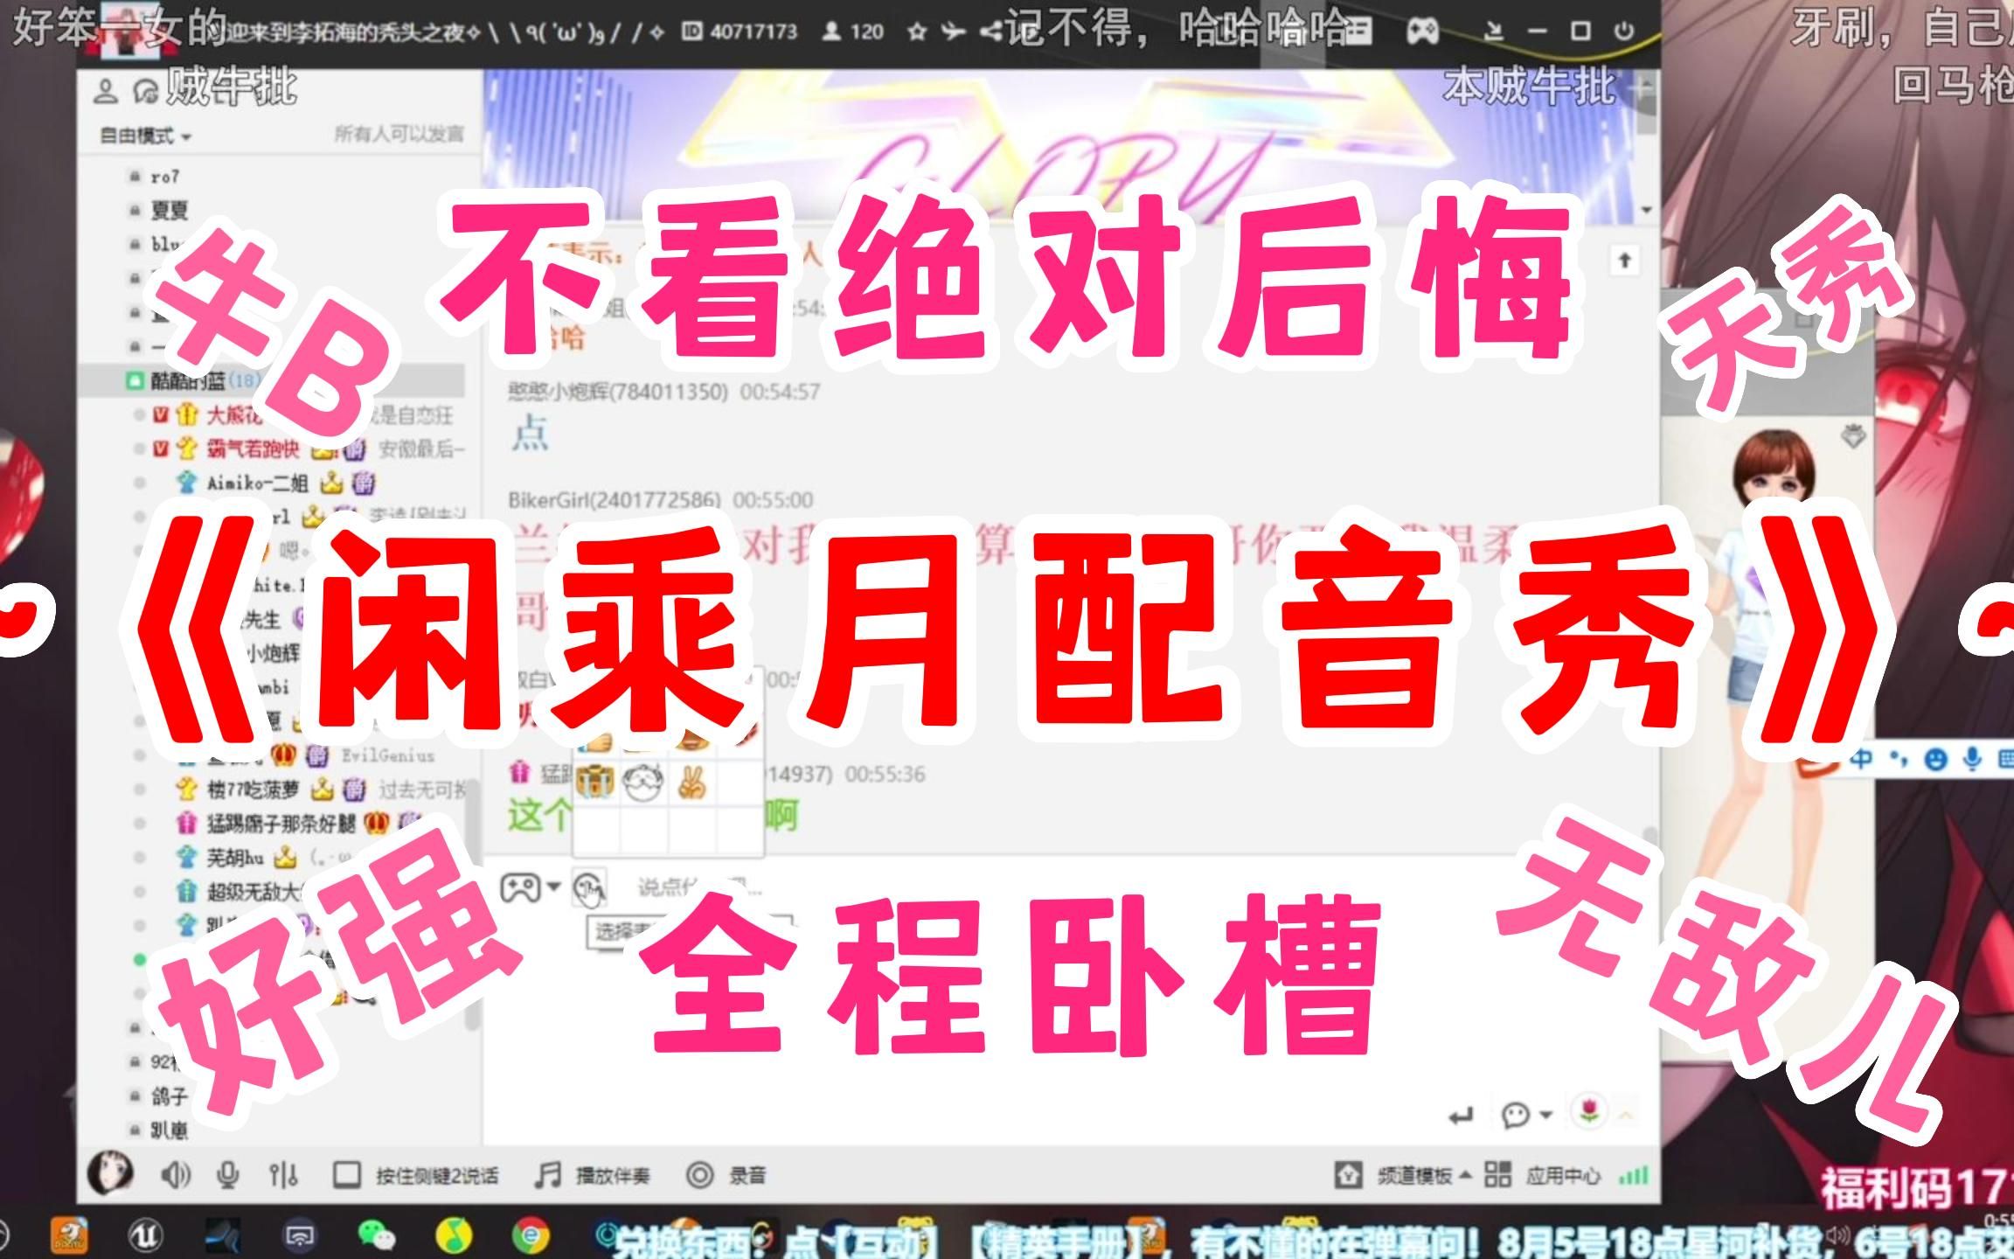Pick the victory hand emoji
The height and width of the screenshot is (1259, 2014).
coord(692,781)
